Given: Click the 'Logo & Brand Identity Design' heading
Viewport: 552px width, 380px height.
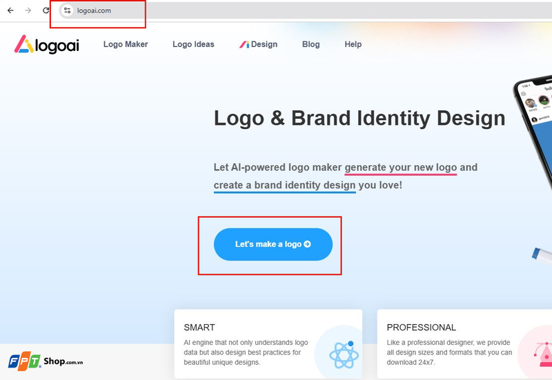Looking at the screenshot, I should pos(359,119).
